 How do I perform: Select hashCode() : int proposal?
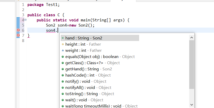pos(88,75)
